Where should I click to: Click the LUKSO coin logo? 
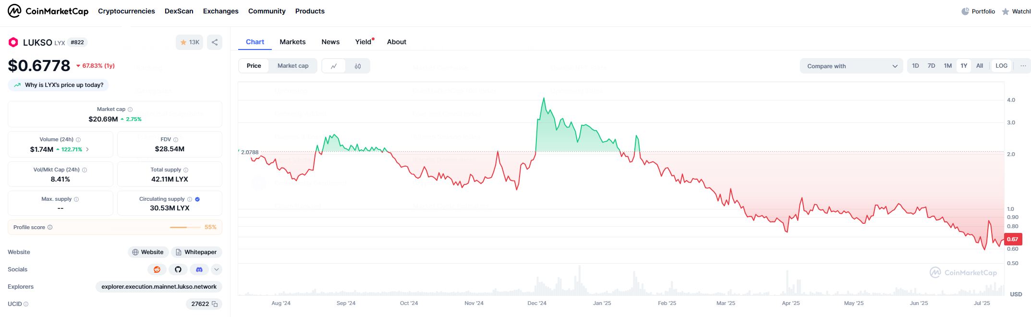(13, 42)
